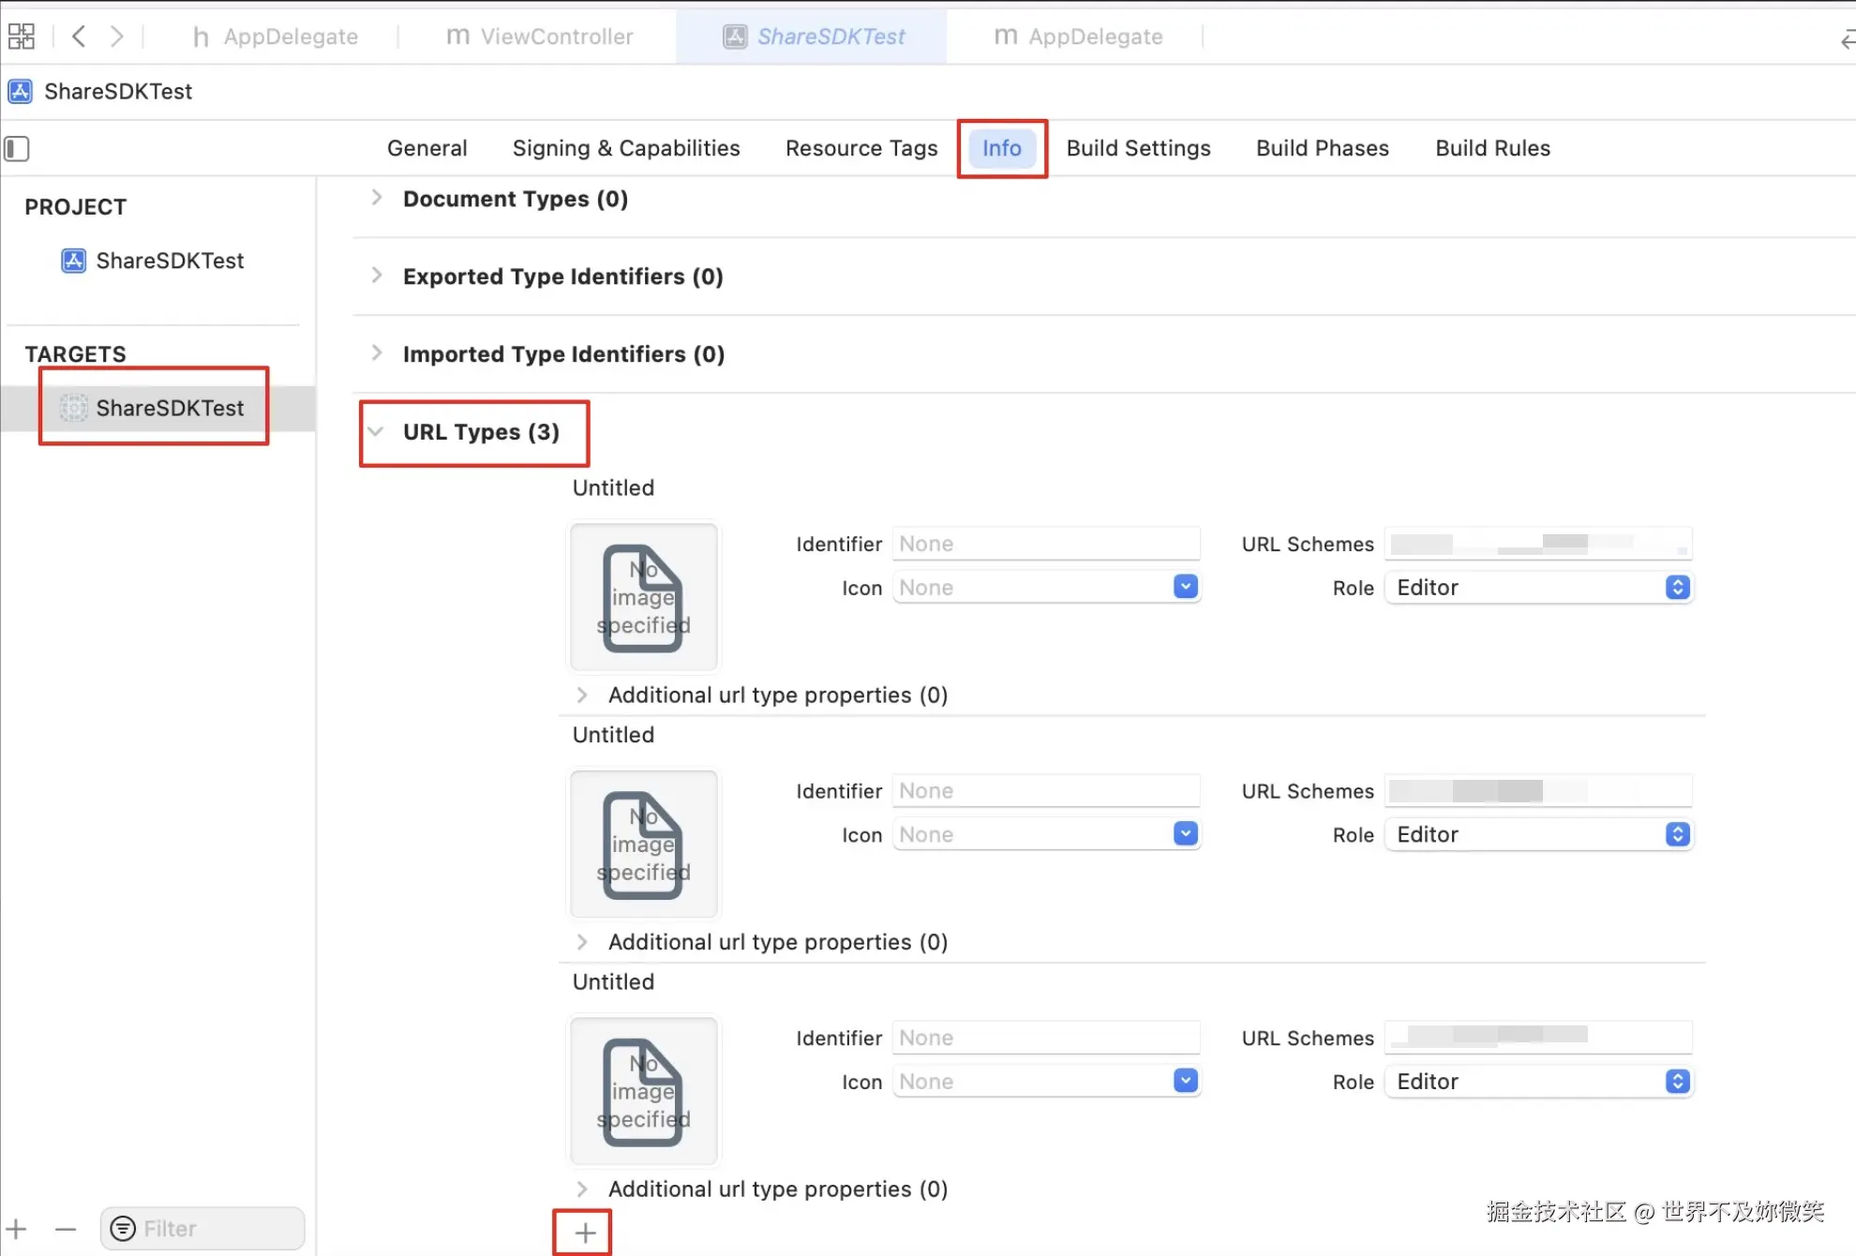This screenshot has height=1256, width=1856.
Task: Click the first Identifier text field
Action: (1045, 544)
